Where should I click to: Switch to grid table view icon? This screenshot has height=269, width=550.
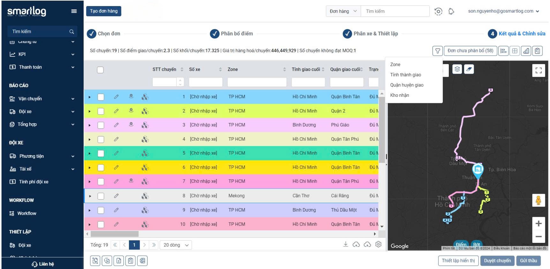[x=515, y=51]
